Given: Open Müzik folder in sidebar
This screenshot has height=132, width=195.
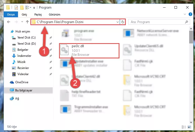Looking at the screenshot, I should 19,62.
